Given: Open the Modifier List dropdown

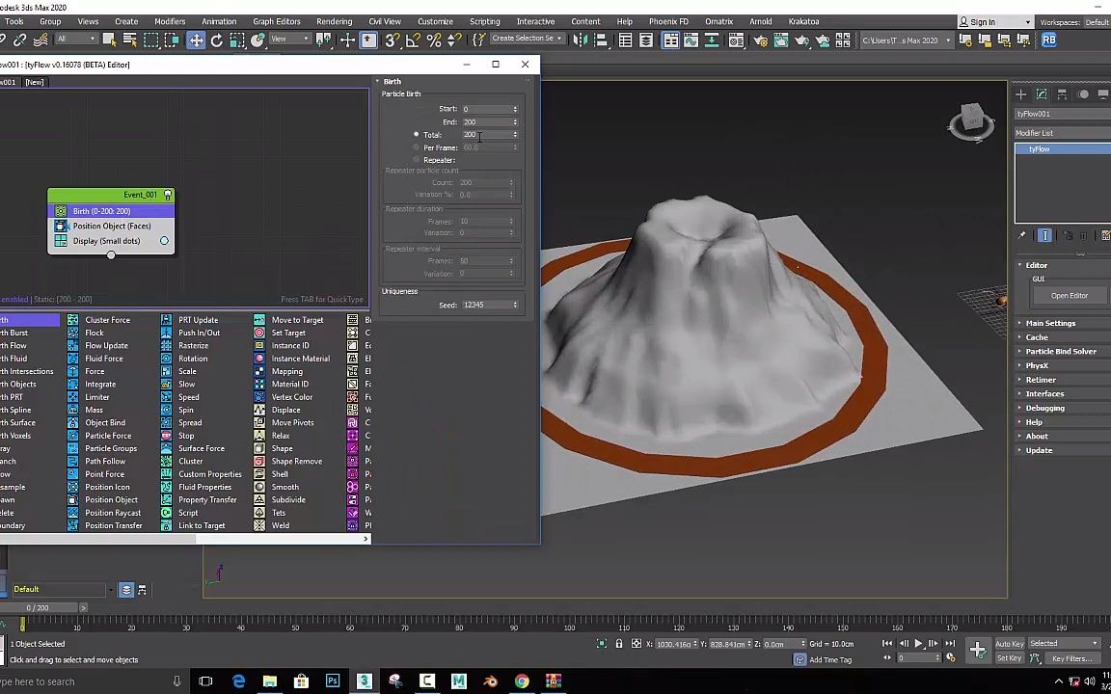Looking at the screenshot, I should [1061, 133].
